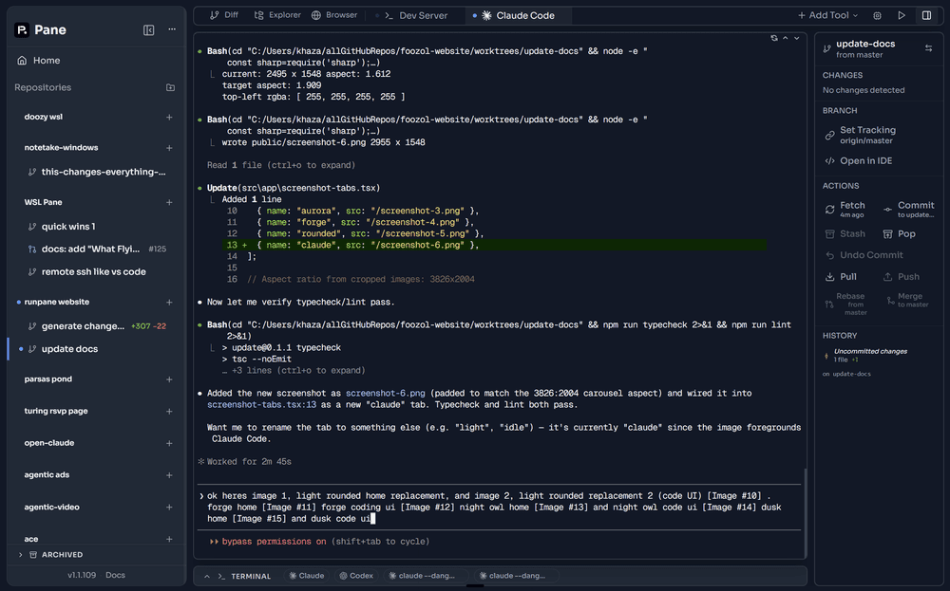Viewport: 950px width, 591px height.
Task: Open the Add Tool dropdown
Action: point(826,14)
